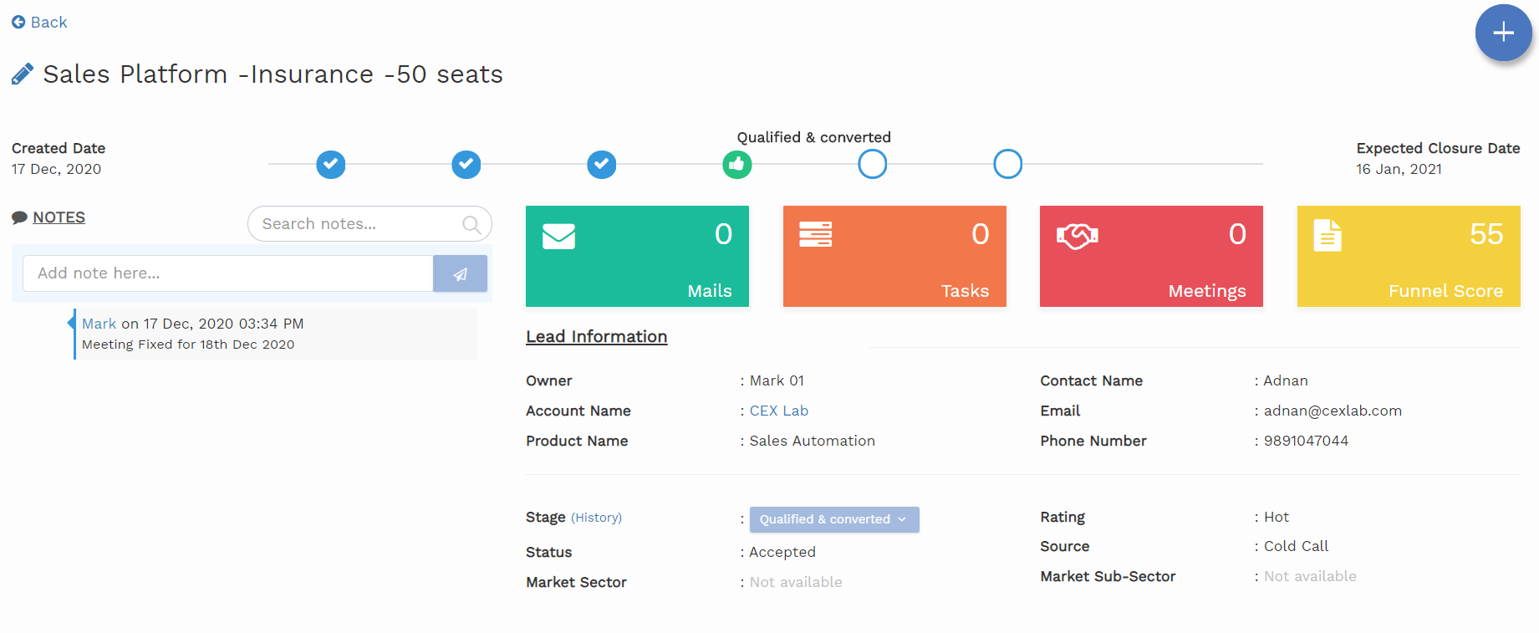Open the Meetings label on red card
1539x633 pixels.
[x=1207, y=291]
